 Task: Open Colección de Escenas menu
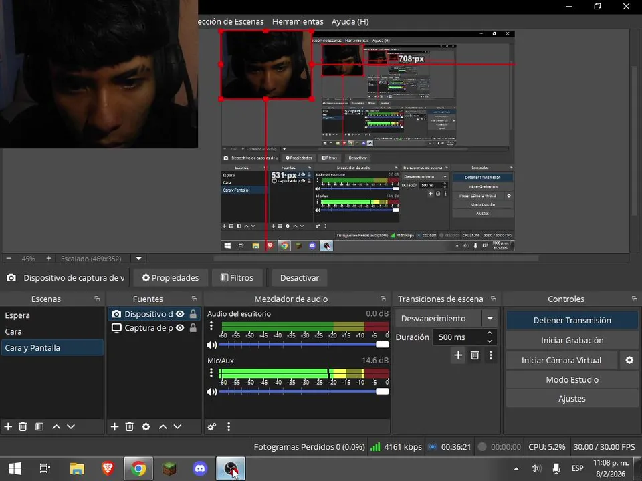[x=231, y=21]
